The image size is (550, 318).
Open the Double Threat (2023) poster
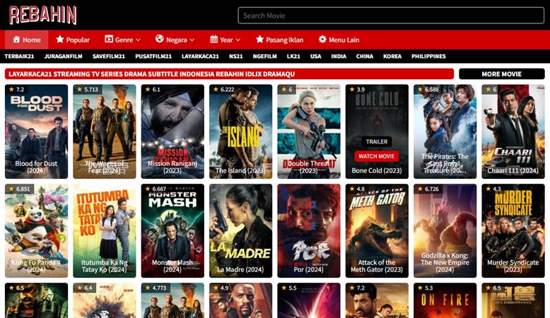click(309, 131)
